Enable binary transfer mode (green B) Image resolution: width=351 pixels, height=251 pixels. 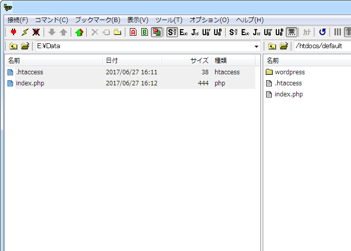[144, 32]
